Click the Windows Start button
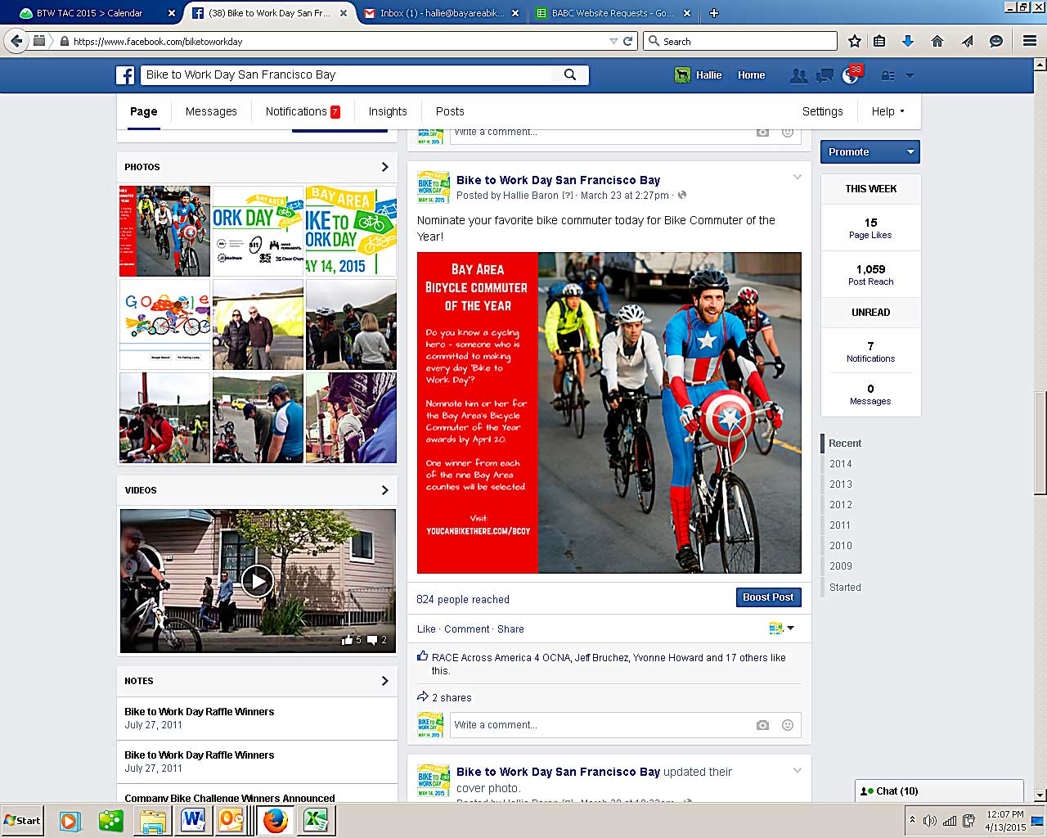 23,820
